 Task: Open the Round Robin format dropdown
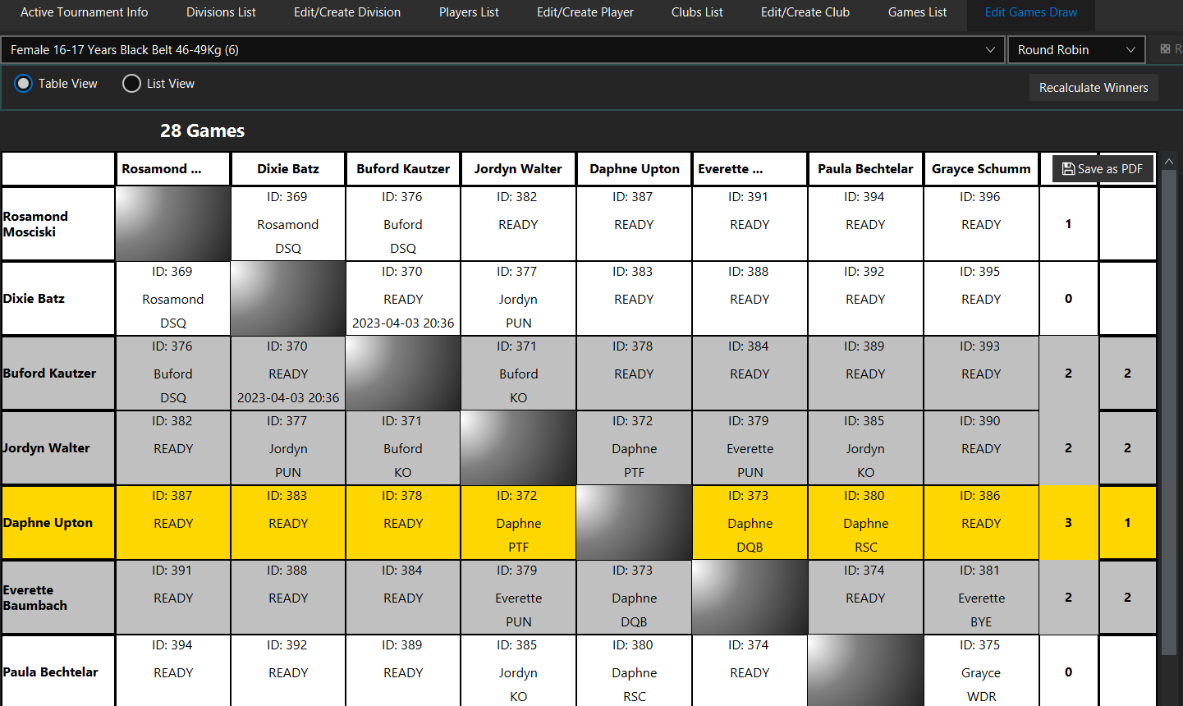[1075, 49]
